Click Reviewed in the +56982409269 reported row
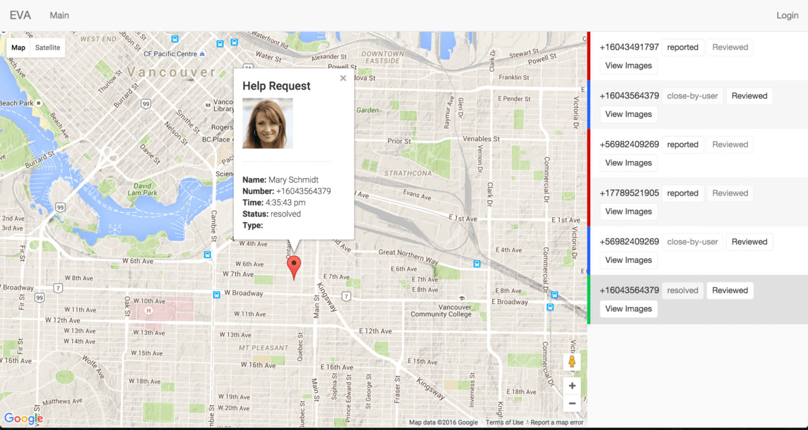The width and height of the screenshot is (808, 430). (x=730, y=145)
